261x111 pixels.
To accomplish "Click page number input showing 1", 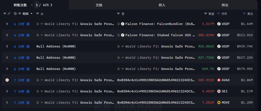I will click(37, 5).
